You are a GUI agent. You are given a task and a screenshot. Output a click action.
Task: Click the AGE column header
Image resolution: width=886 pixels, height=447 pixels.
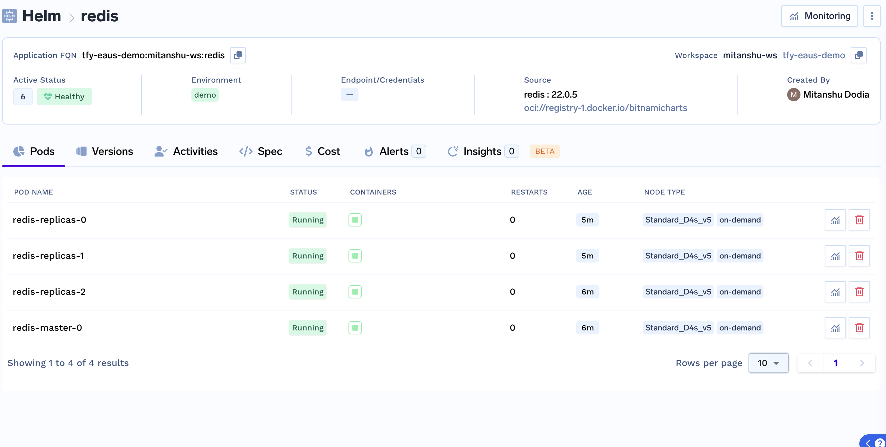pos(585,193)
